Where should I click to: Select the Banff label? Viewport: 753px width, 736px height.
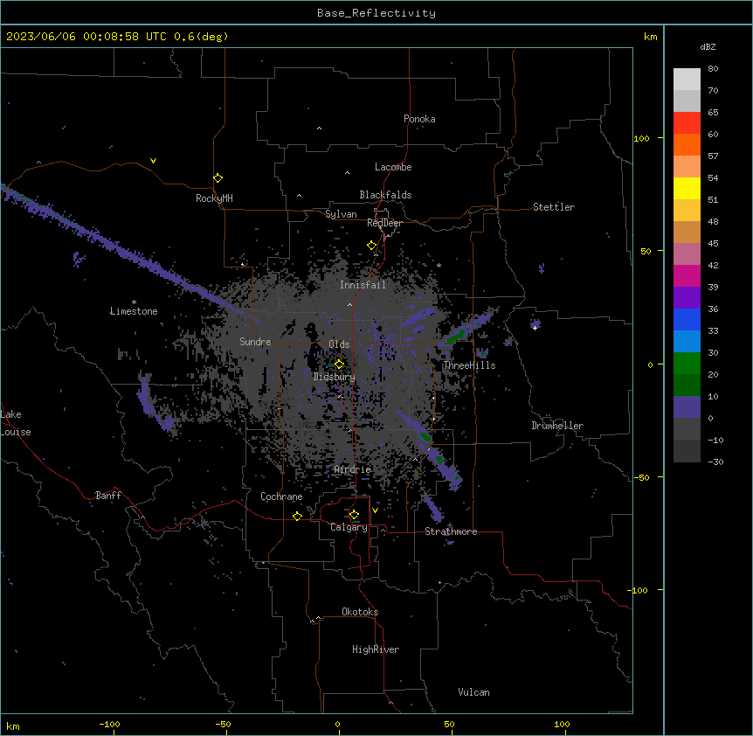pos(108,496)
